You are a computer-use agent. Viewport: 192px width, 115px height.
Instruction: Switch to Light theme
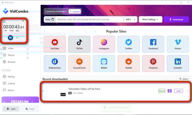(x=11, y=109)
